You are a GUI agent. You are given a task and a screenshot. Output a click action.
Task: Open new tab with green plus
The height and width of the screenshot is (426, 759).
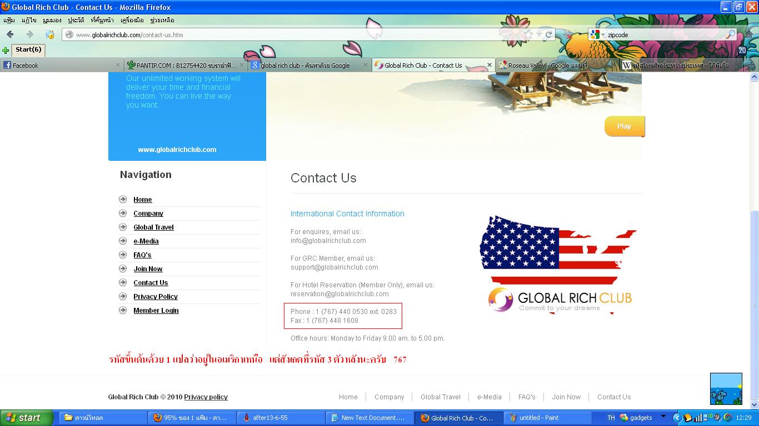(x=6, y=50)
